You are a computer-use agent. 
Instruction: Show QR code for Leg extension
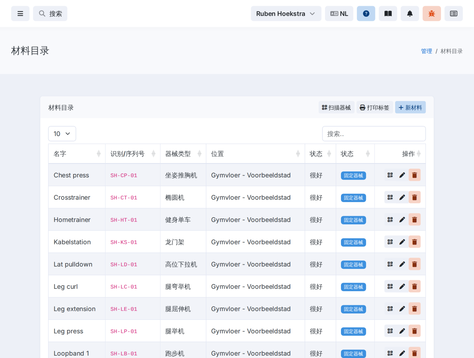click(390, 309)
